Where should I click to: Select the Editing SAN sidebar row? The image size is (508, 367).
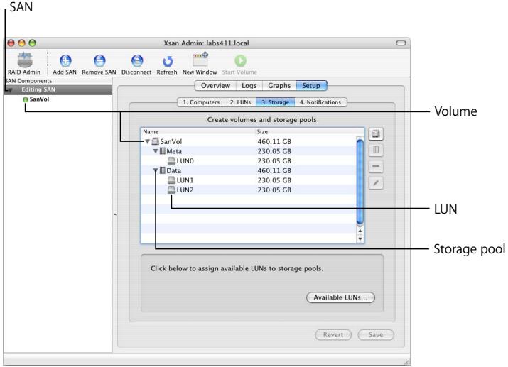pyautogui.click(x=58, y=89)
